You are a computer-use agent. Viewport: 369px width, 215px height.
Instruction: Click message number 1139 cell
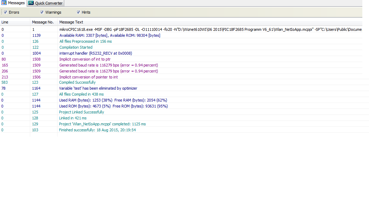coord(36,35)
